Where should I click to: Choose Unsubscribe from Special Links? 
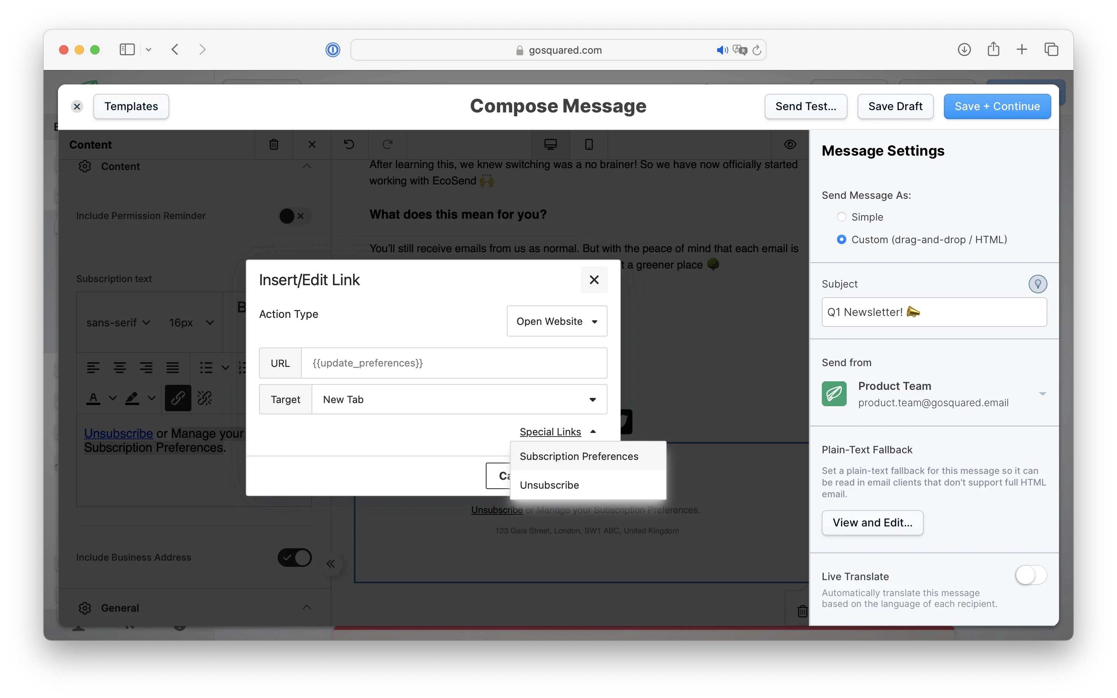pos(588,485)
